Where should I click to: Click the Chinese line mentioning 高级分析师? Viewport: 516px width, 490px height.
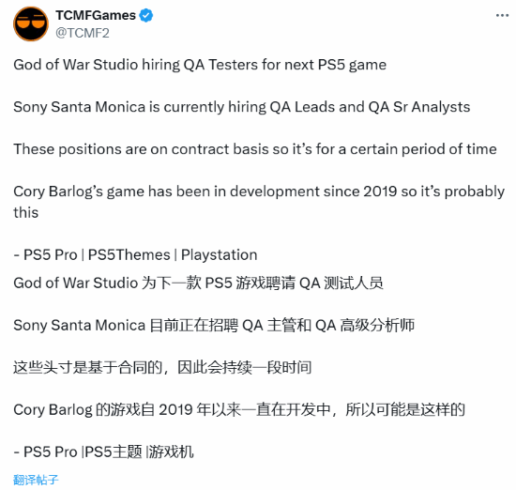(x=214, y=326)
